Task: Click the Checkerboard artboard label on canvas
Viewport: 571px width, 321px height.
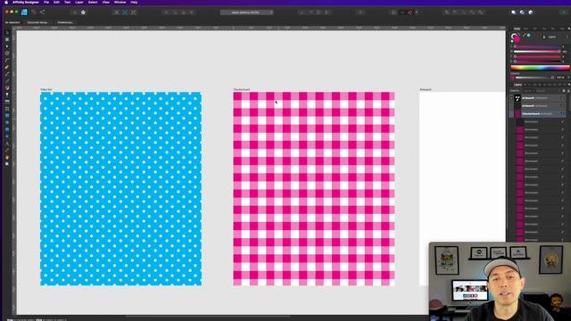Action: [x=242, y=89]
